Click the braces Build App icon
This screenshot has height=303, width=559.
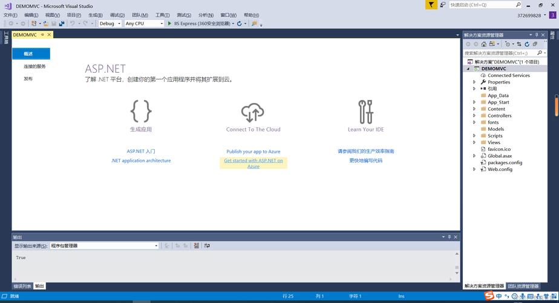tap(141, 111)
